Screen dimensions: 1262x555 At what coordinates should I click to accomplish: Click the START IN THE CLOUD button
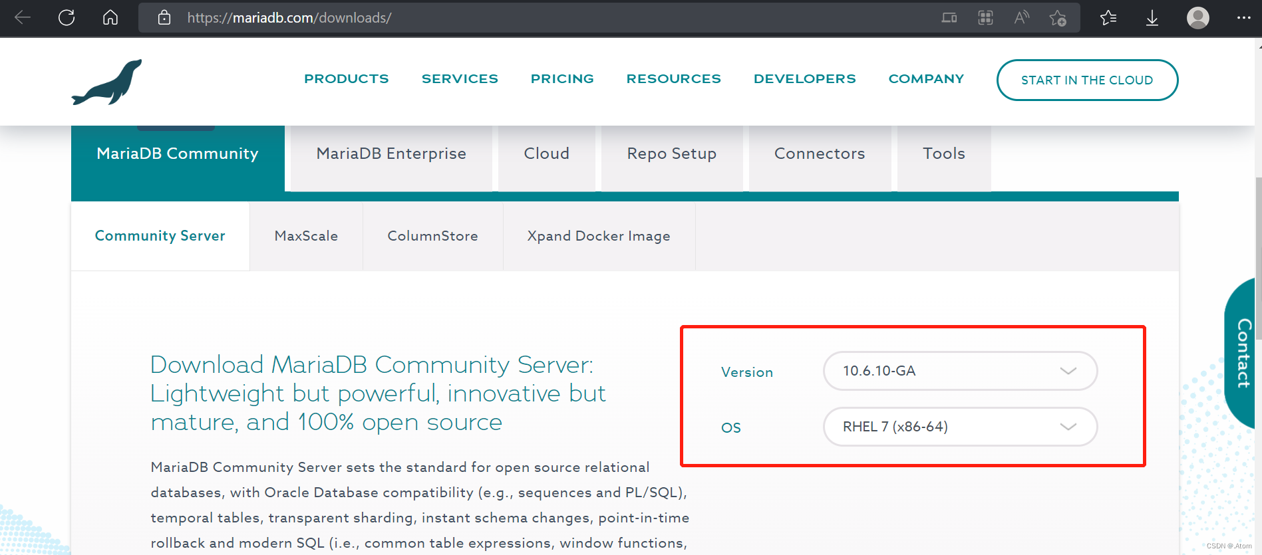click(1087, 80)
